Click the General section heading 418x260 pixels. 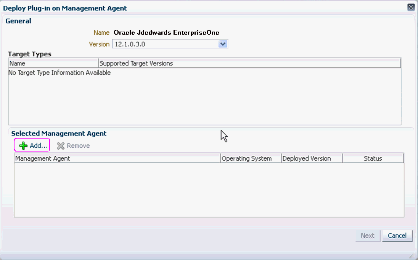[x=18, y=21]
